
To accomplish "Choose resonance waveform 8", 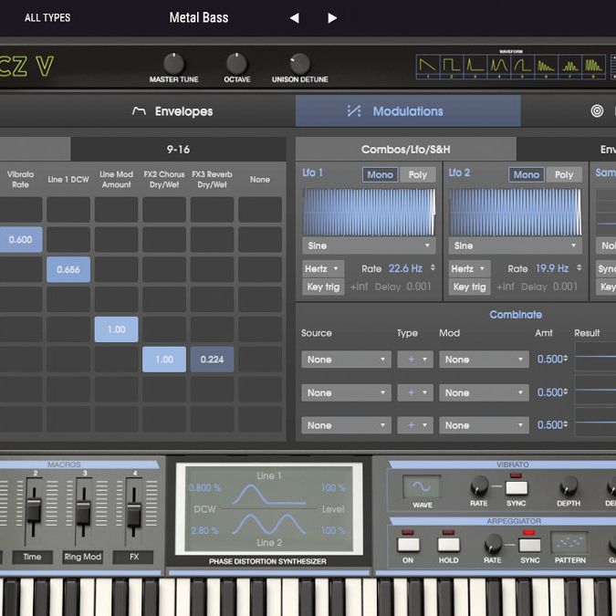I will 594,67.
